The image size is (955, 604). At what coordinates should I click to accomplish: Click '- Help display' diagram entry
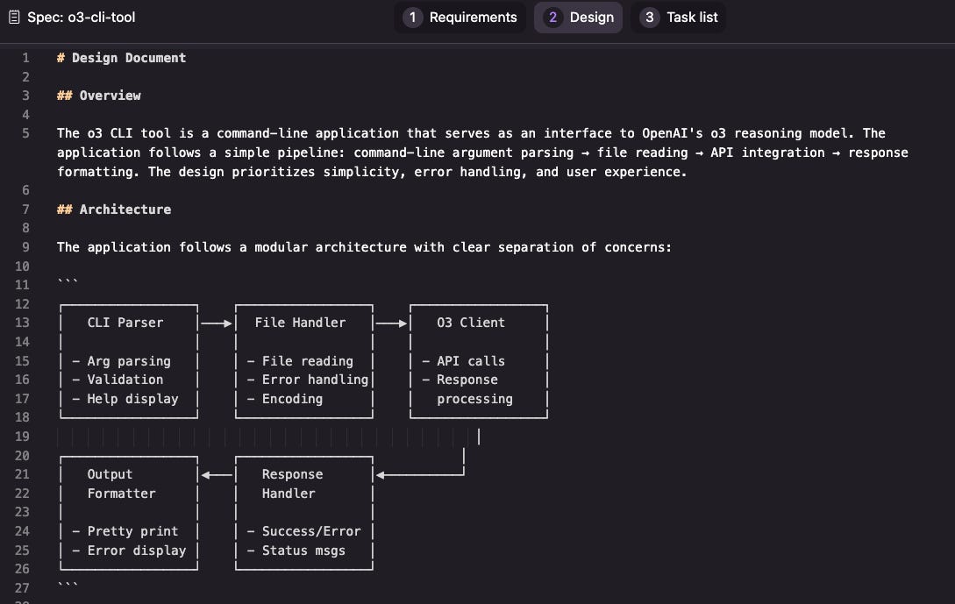point(125,399)
